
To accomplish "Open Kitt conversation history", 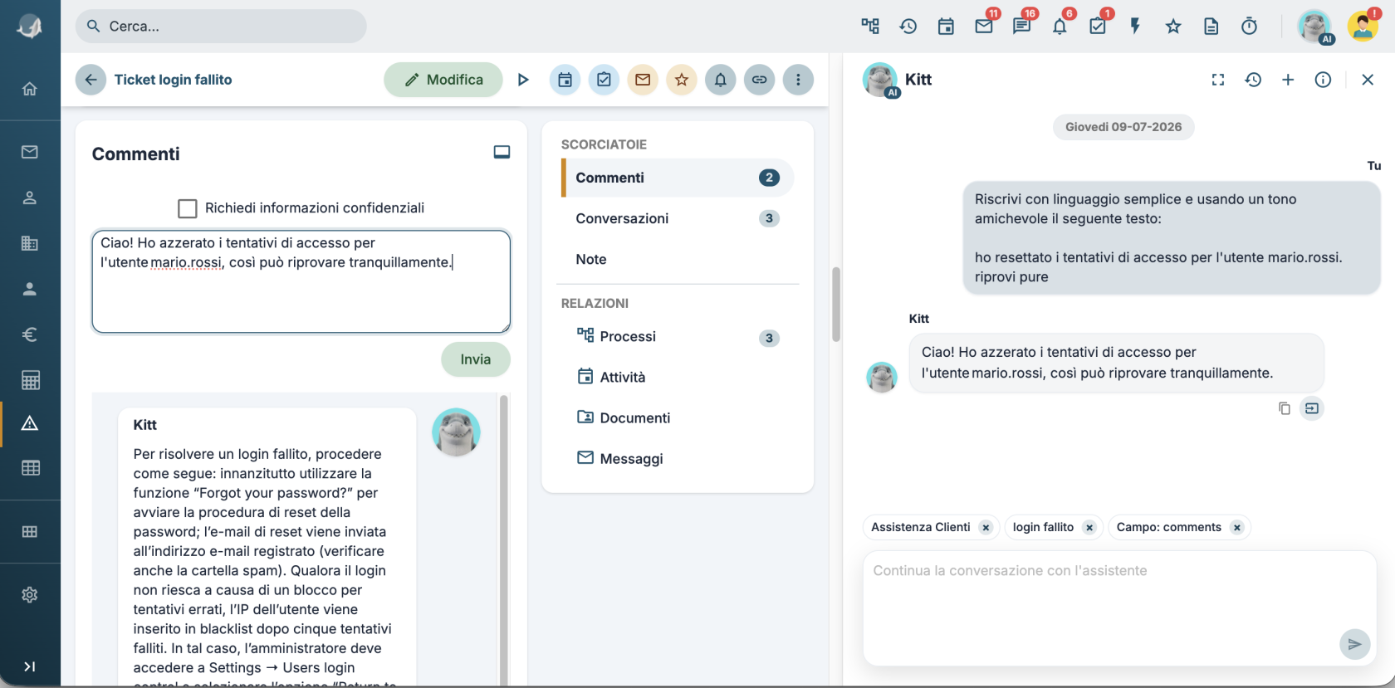I will point(1253,80).
